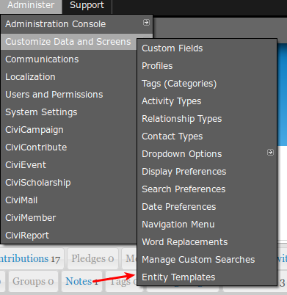Open the Communications menu entry
This screenshot has width=287, height=295.
click(68, 59)
